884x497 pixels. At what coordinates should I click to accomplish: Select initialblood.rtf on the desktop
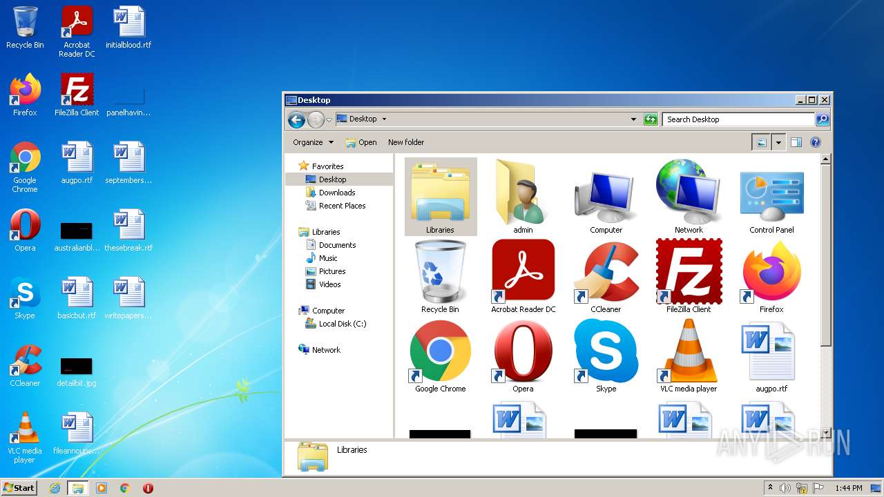128,28
